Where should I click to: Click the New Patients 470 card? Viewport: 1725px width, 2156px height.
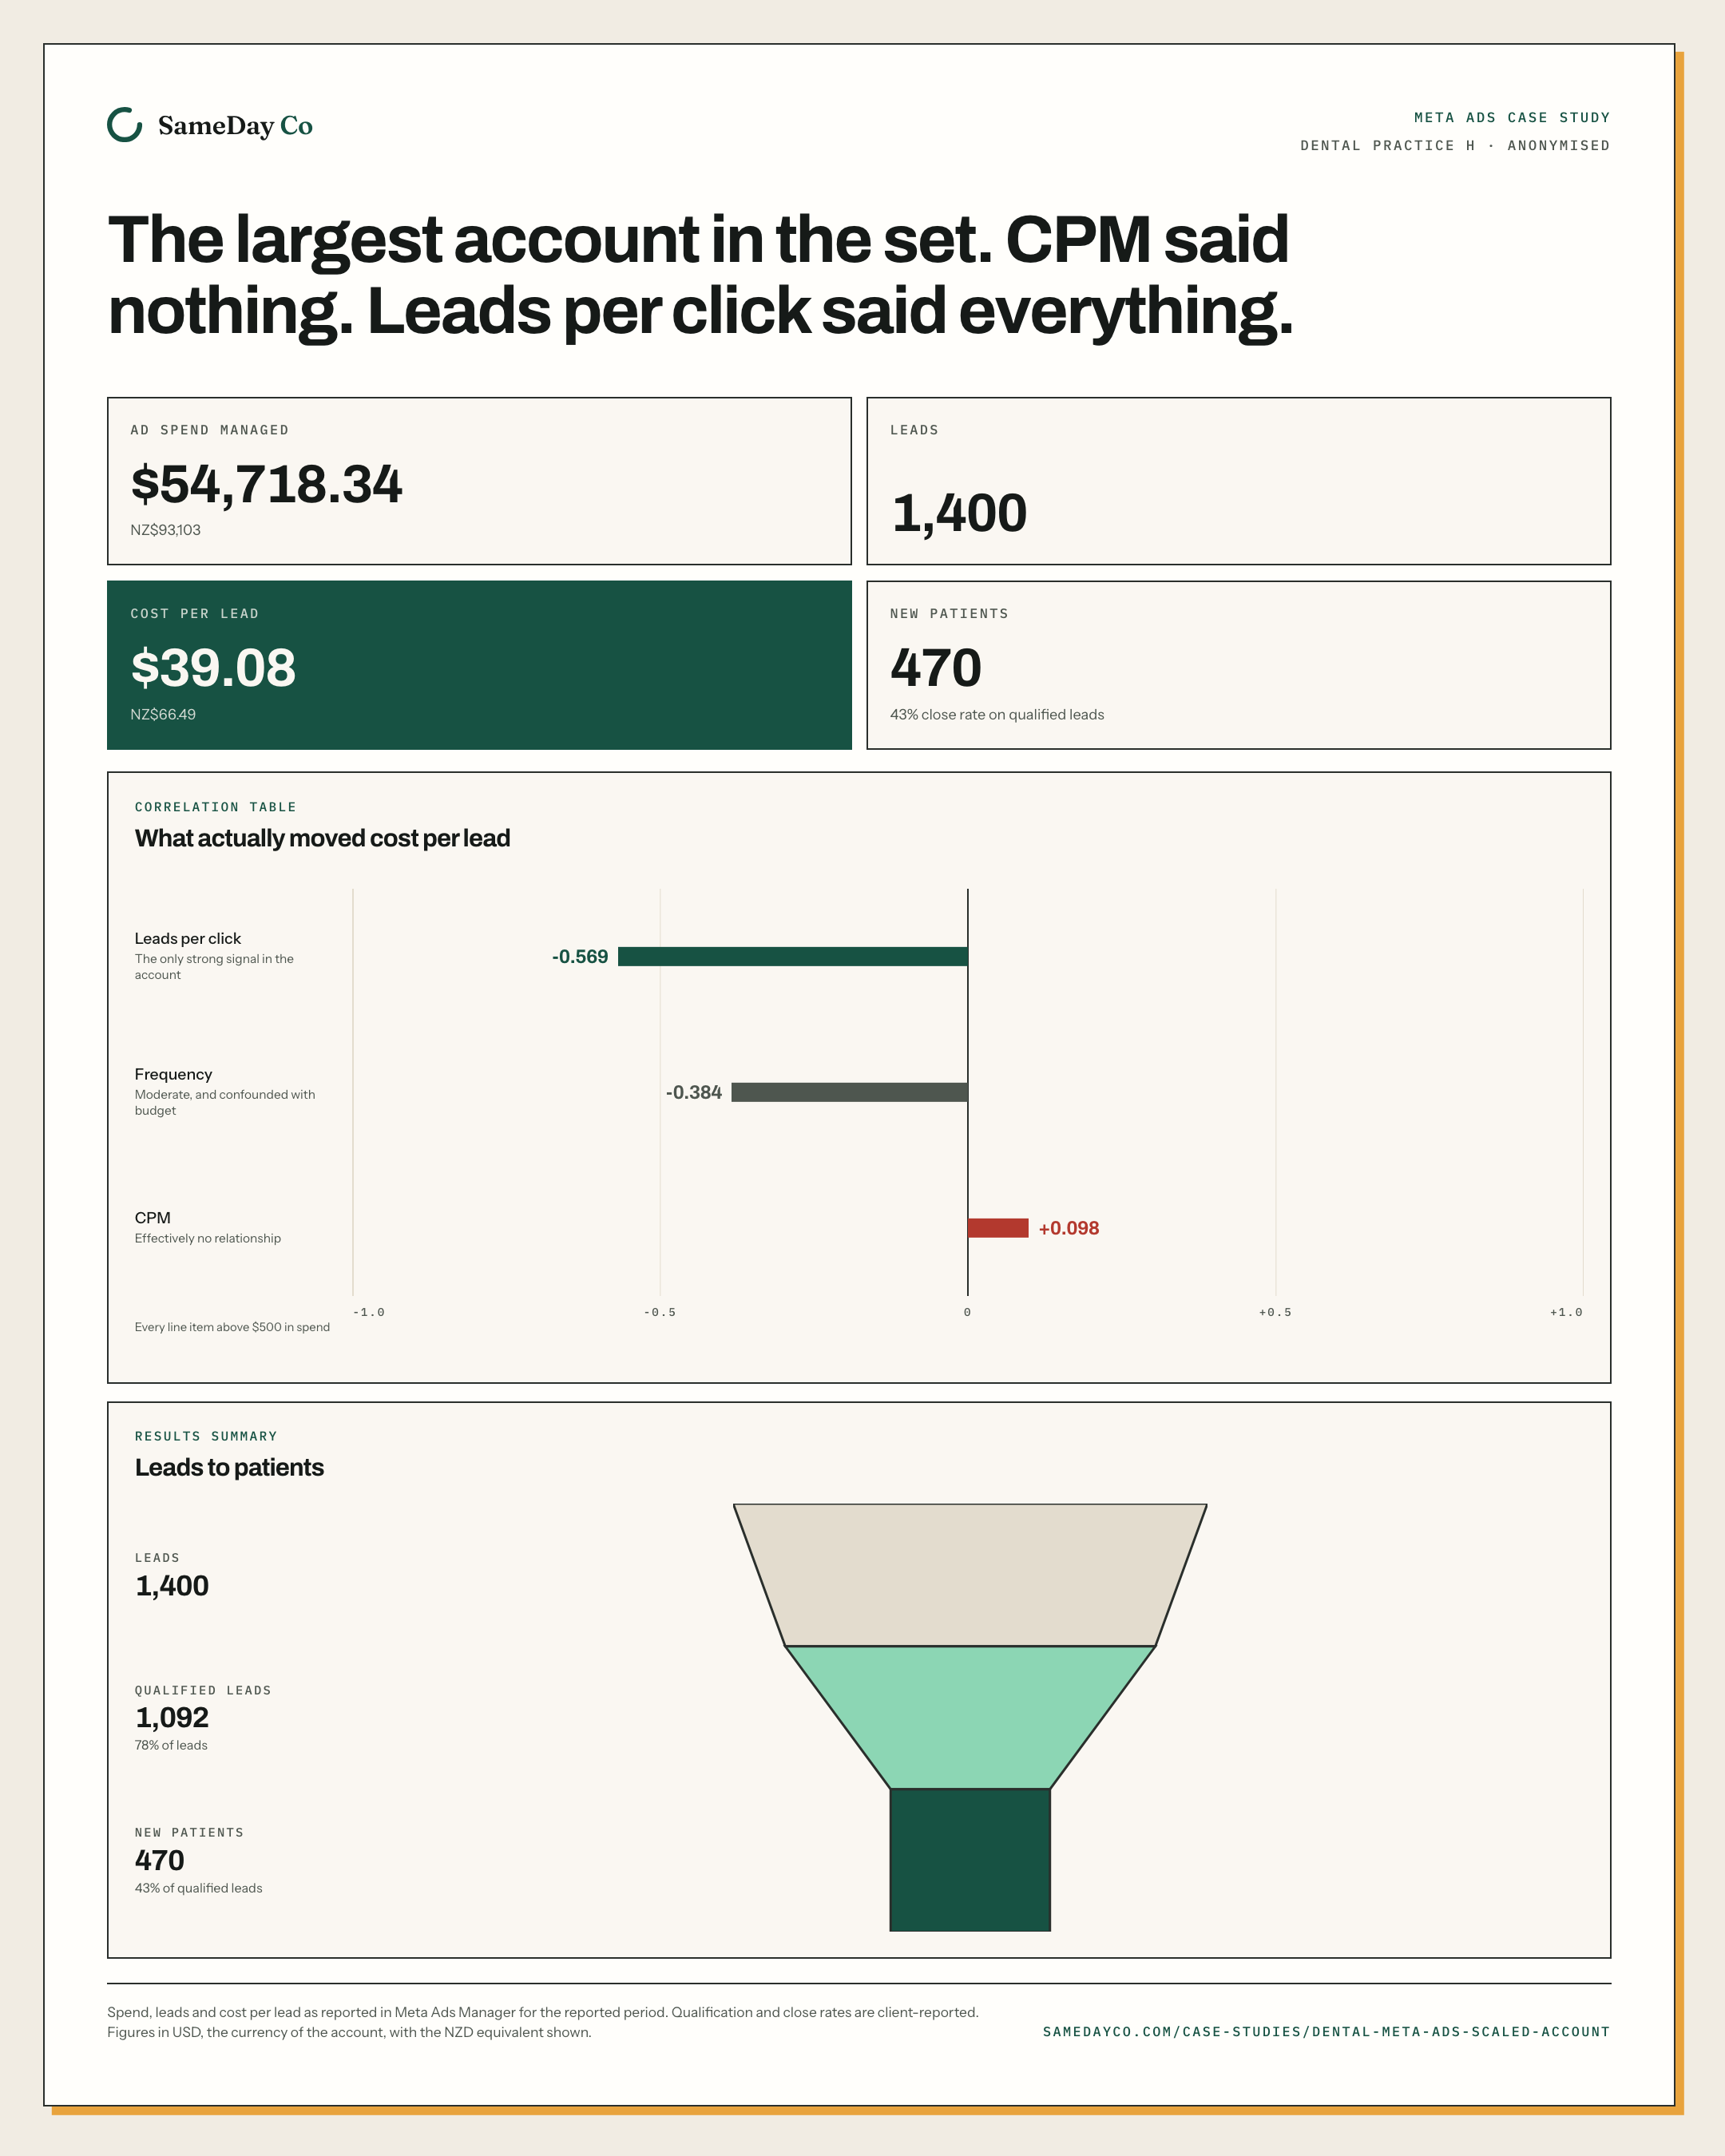pos(1238,665)
